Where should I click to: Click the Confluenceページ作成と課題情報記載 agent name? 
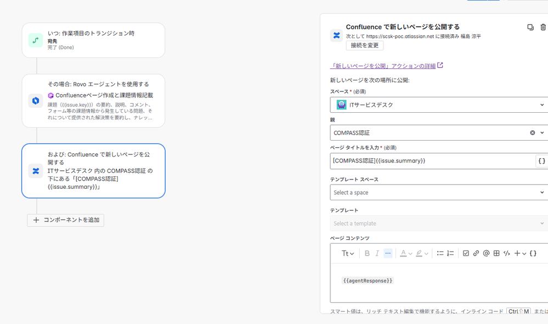(x=104, y=95)
